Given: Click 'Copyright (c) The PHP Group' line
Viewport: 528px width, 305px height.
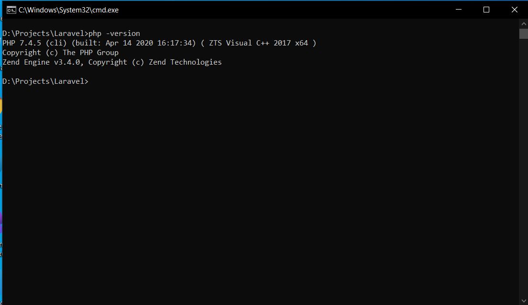Looking at the screenshot, I should [x=61, y=53].
